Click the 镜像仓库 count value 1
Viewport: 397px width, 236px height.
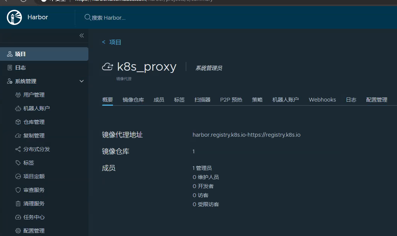(194, 151)
